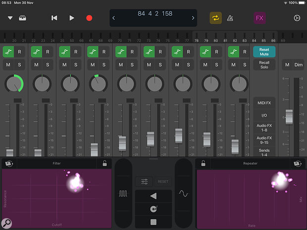This screenshot has height=230, width=307.
Task: Select the Audio FX 1-8 view
Action: point(264,128)
